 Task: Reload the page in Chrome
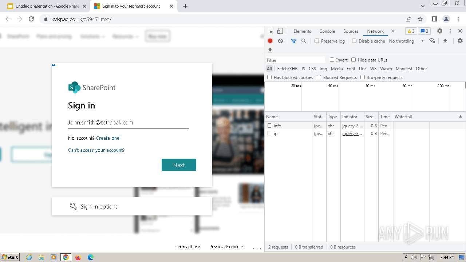click(x=31, y=19)
